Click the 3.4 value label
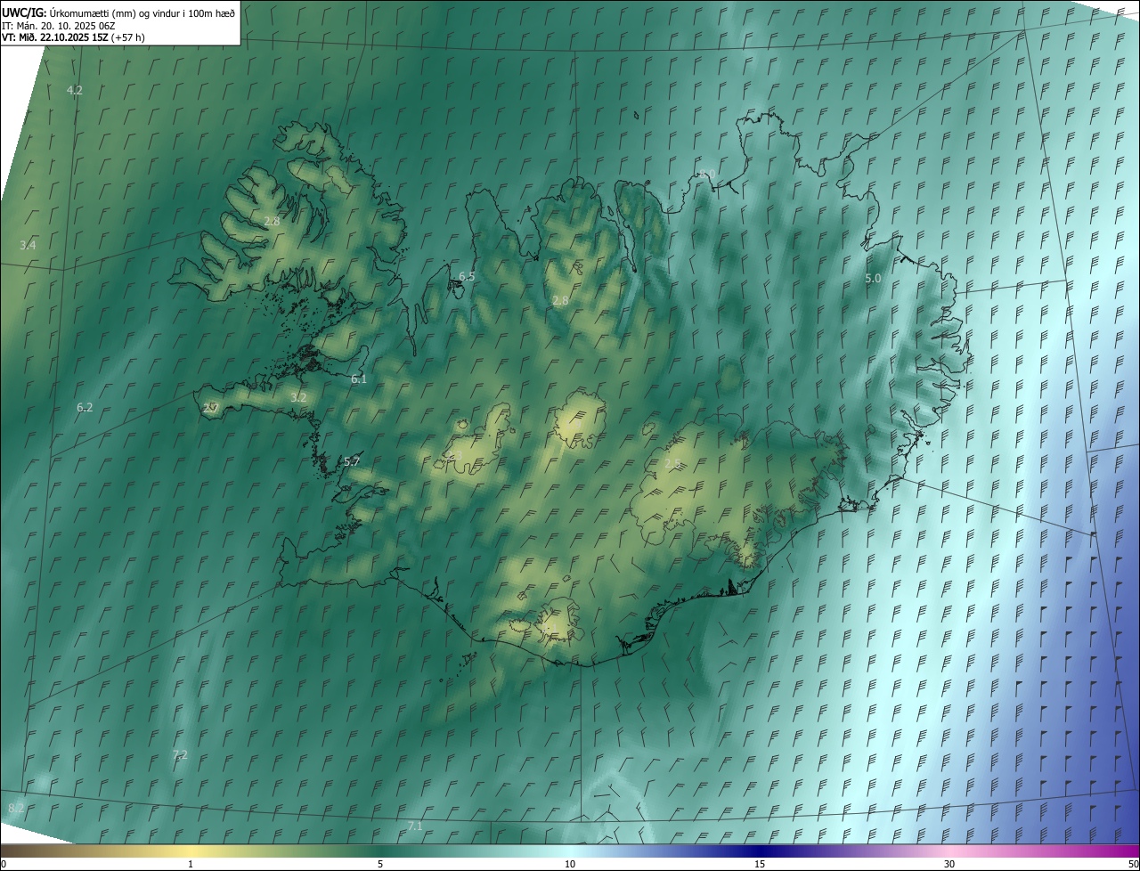This screenshot has height=871, width=1140. [28, 245]
